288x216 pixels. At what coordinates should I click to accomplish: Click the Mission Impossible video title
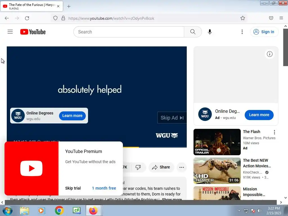pos(254,192)
